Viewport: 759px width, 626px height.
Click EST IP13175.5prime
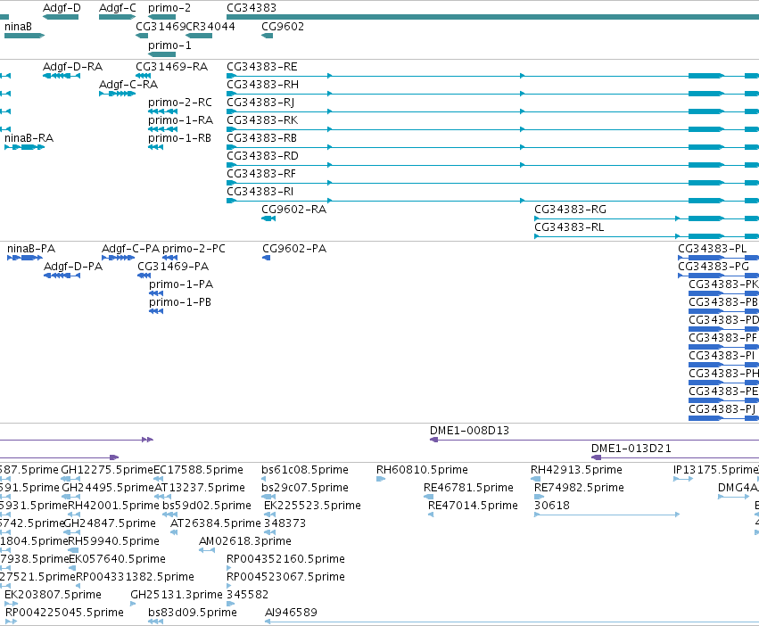pos(716,470)
